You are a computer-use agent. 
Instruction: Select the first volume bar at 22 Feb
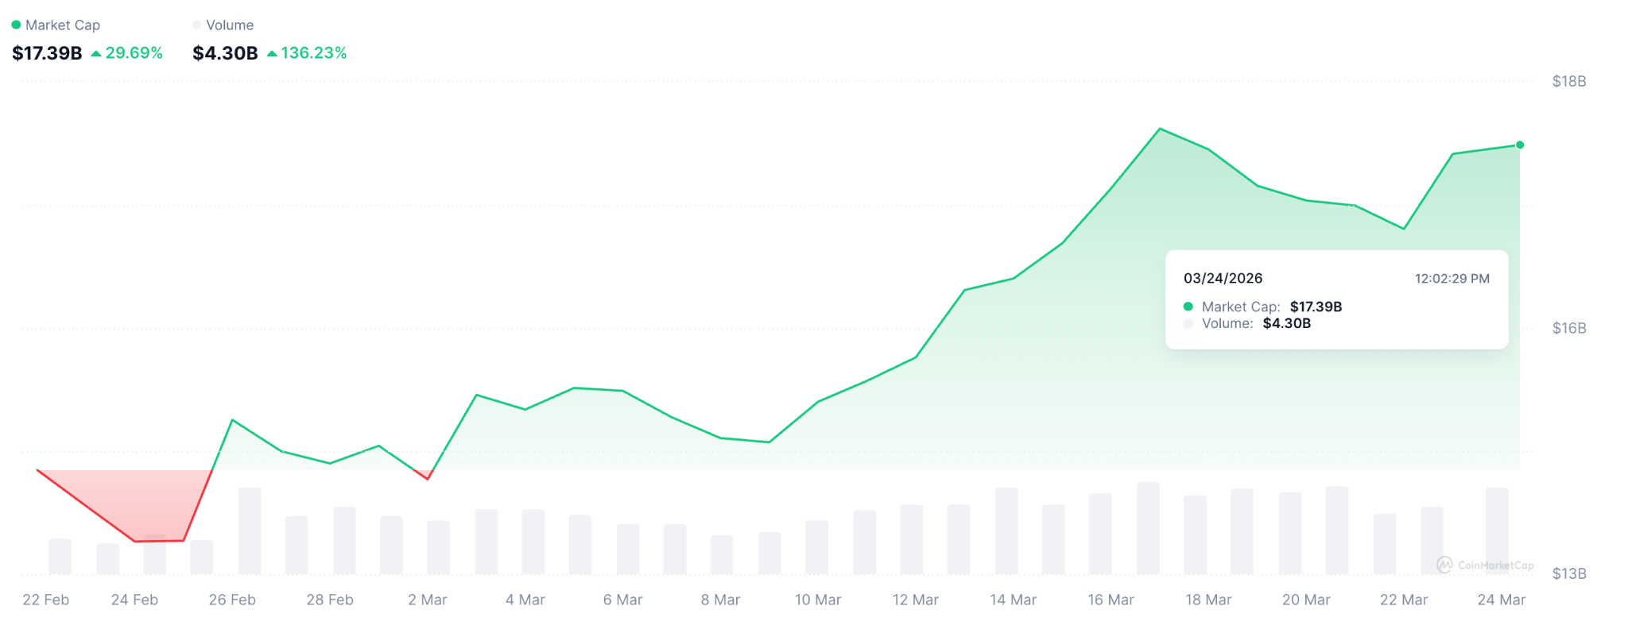point(60,556)
